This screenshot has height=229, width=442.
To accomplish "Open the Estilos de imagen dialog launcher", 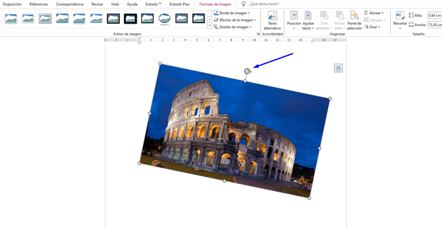I will coord(258,34).
